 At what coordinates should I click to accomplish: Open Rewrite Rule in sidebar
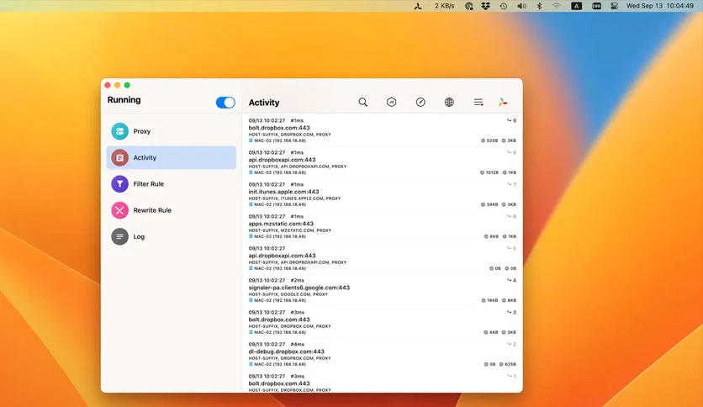pyautogui.click(x=172, y=210)
